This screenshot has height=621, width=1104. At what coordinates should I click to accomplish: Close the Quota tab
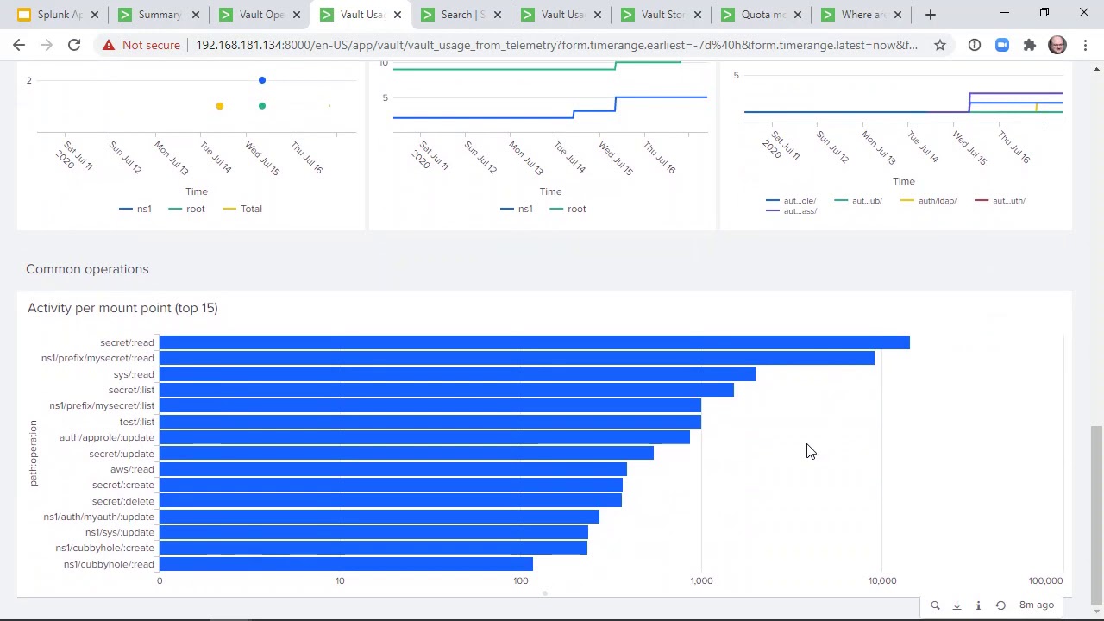(x=798, y=15)
